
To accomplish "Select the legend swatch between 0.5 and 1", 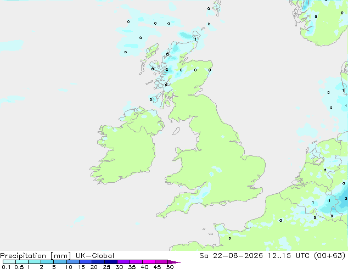I will pyautogui.click(x=22, y=262).
